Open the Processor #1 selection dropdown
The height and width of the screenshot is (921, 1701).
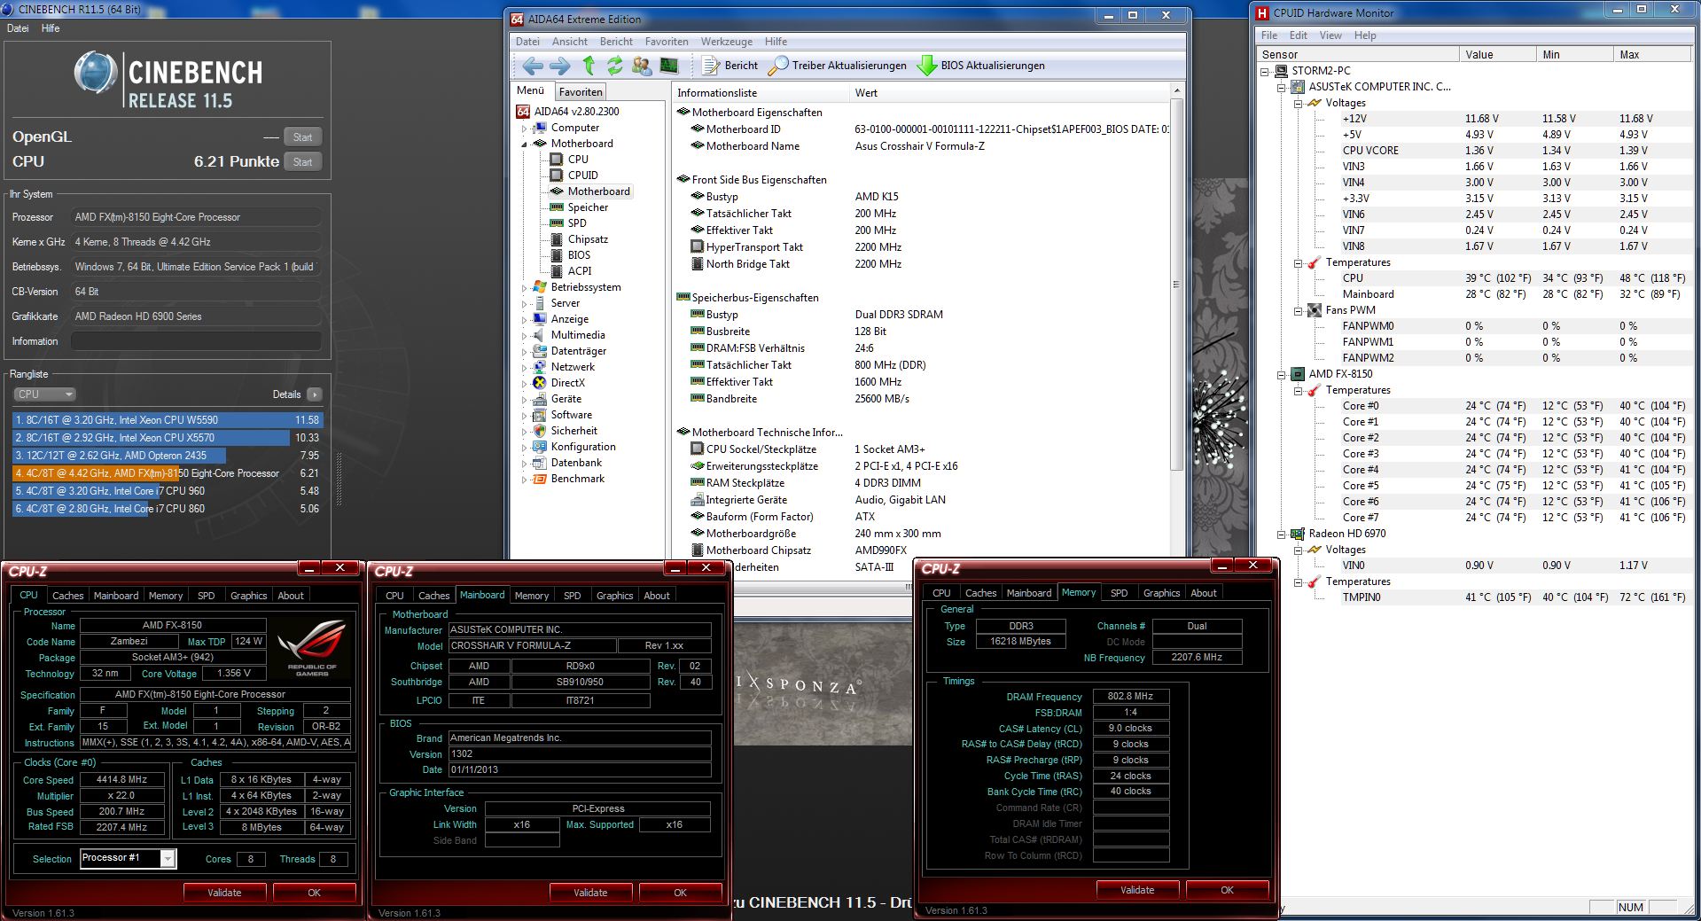(168, 858)
